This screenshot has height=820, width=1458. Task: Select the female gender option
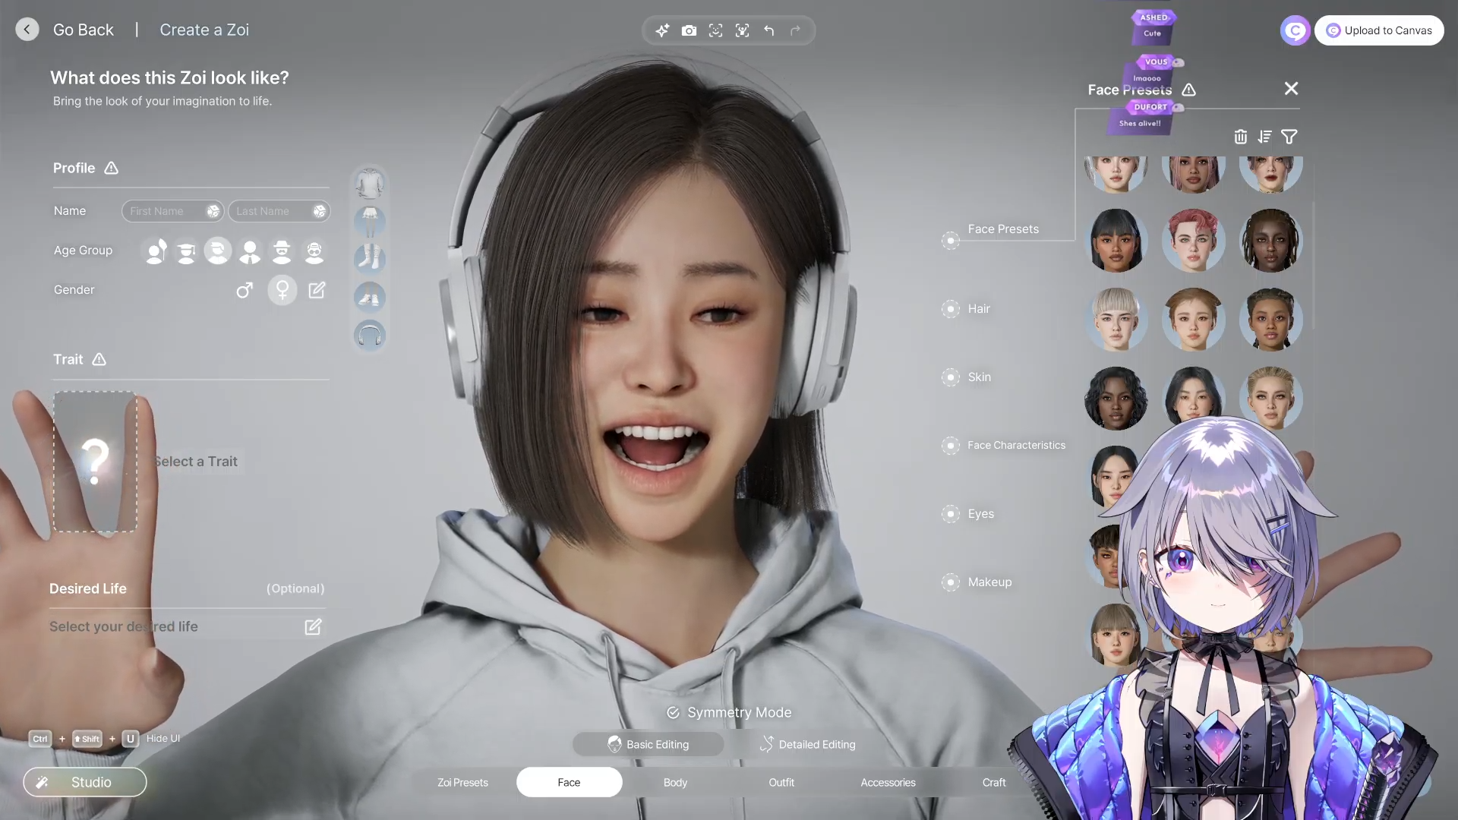click(282, 290)
